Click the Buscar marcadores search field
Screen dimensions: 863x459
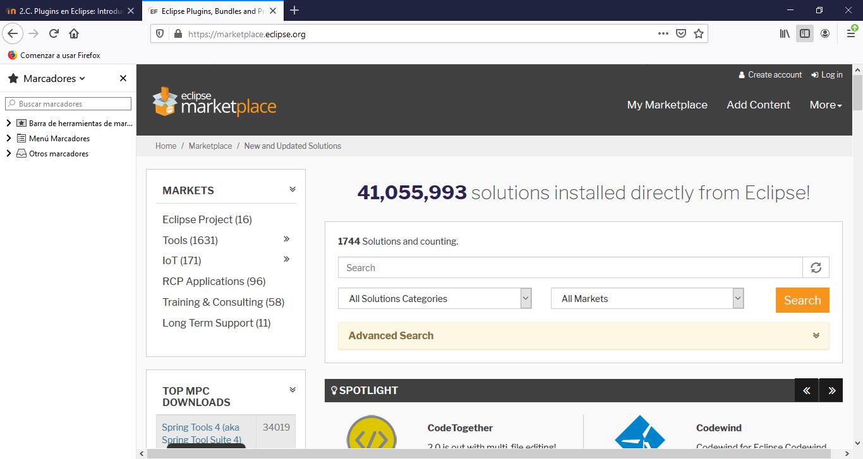68,103
